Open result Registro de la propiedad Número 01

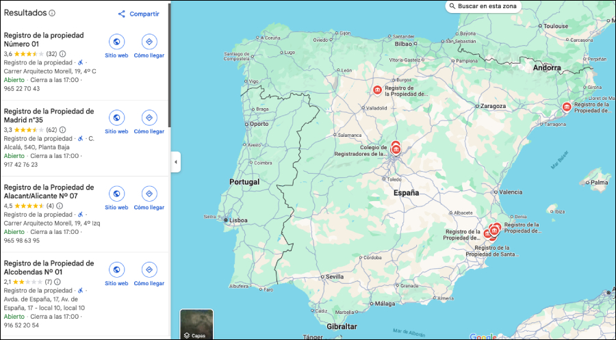(x=44, y=40)
